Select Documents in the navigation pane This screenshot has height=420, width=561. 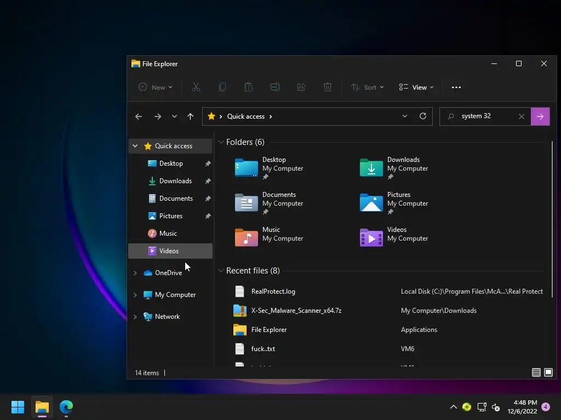click(170, 199)
